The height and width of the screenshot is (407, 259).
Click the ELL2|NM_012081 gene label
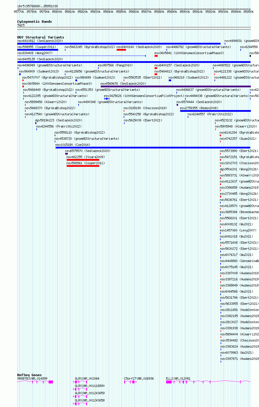[x=178, y=378]
